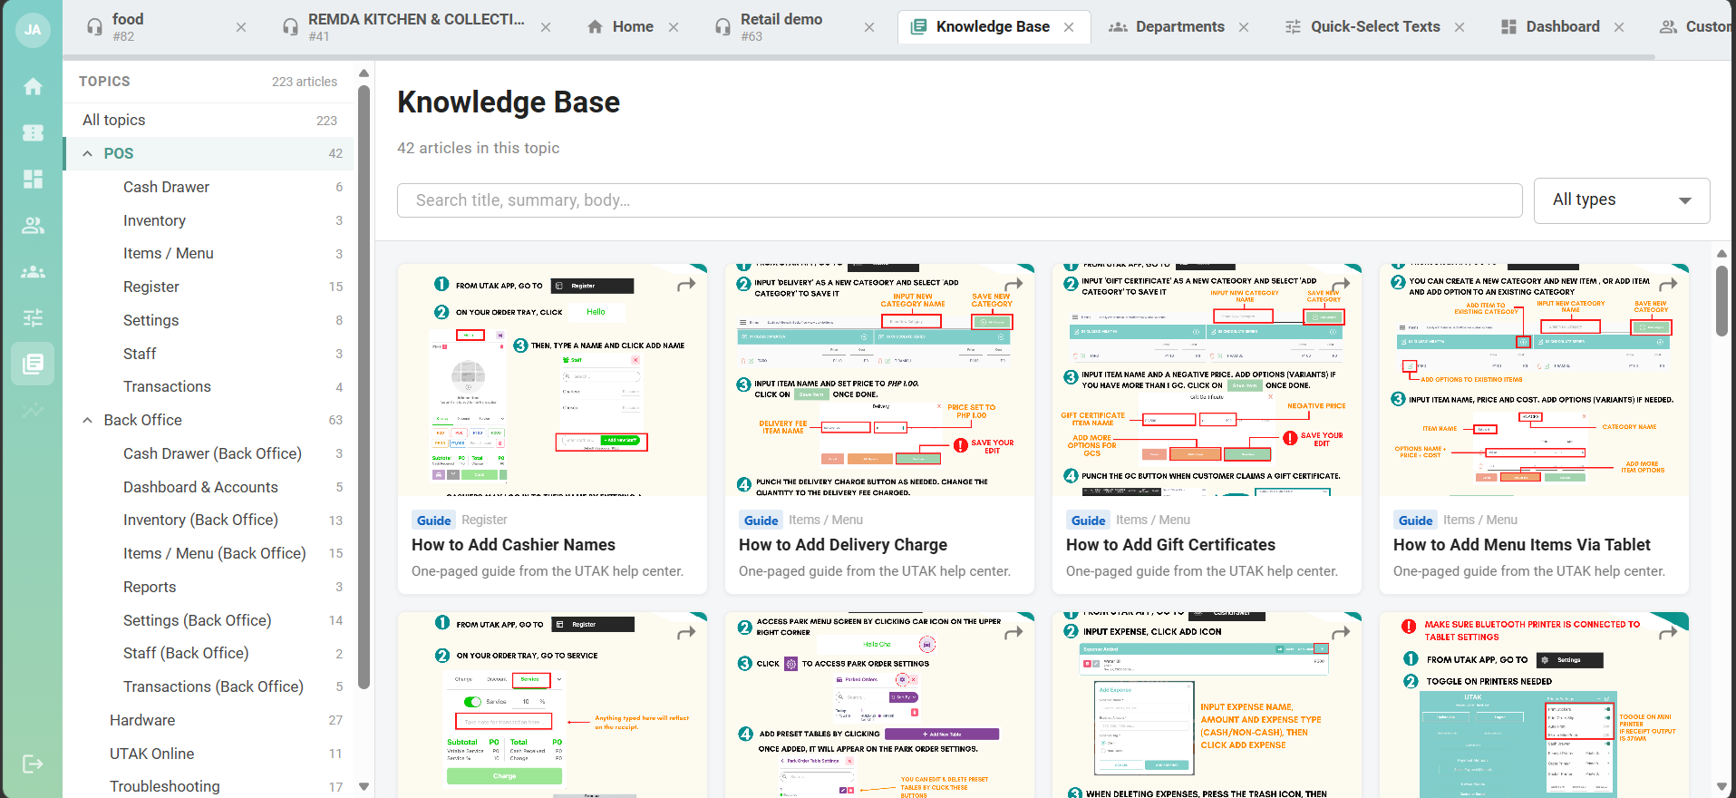
Task: Select Dashboard & Accounts topic
Action: click(209, 487)
